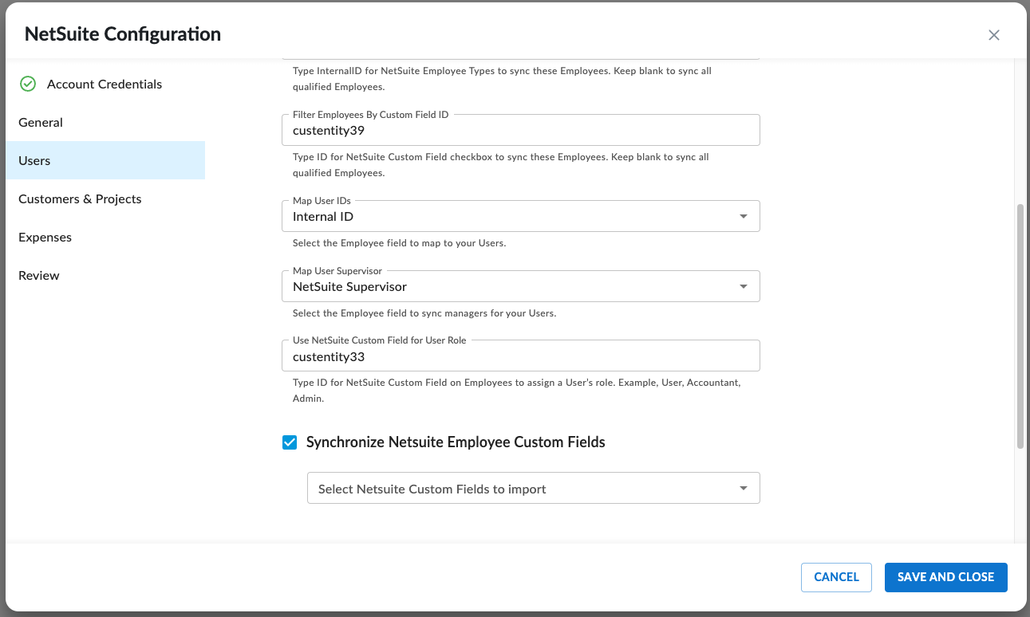Open Select Netsuite Custom Fields to import dropdown
1030x617 pixels.
533,488
